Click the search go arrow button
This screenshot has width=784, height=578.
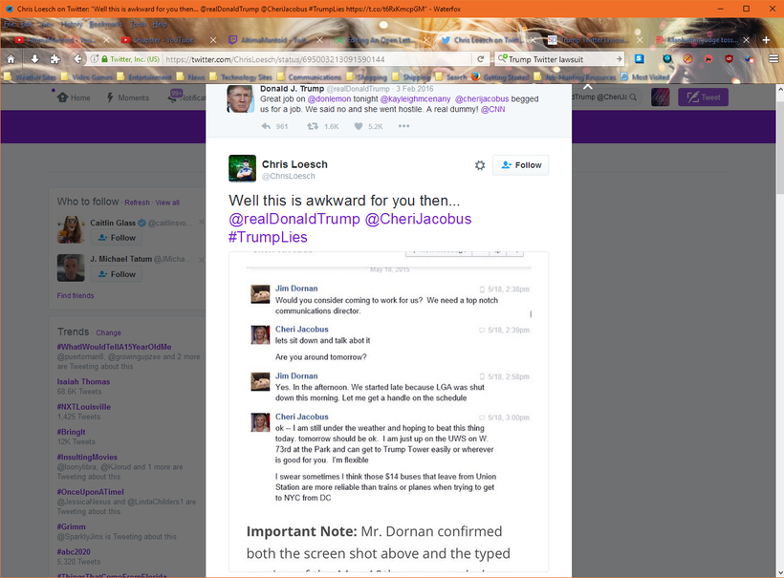pyautogui.click(x=619, y=59)
